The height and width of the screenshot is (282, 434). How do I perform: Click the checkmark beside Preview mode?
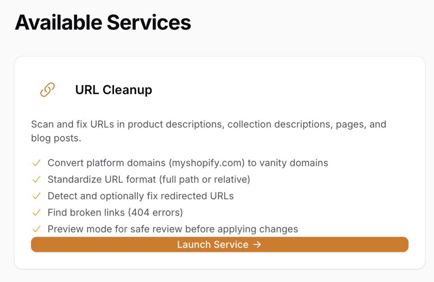[x=36, y=229]
